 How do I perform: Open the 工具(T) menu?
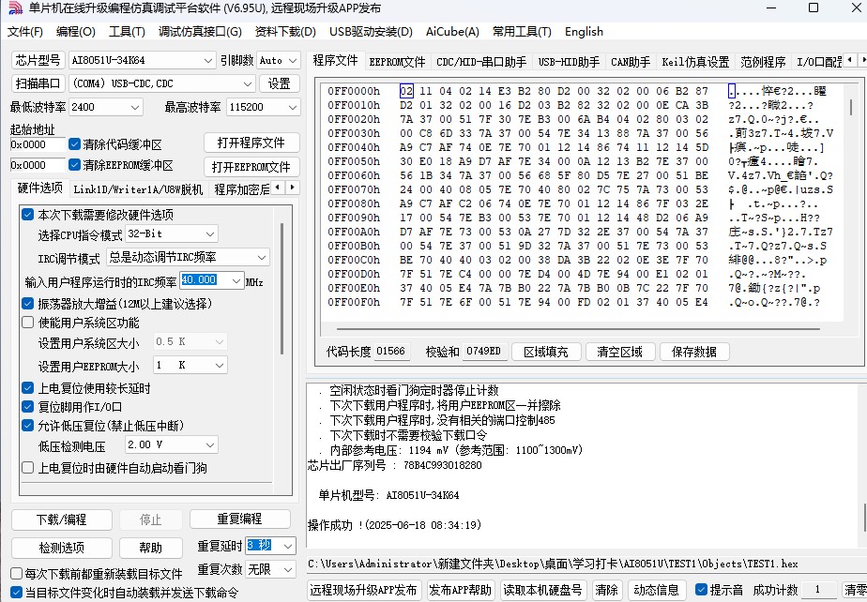pos(127,32)
